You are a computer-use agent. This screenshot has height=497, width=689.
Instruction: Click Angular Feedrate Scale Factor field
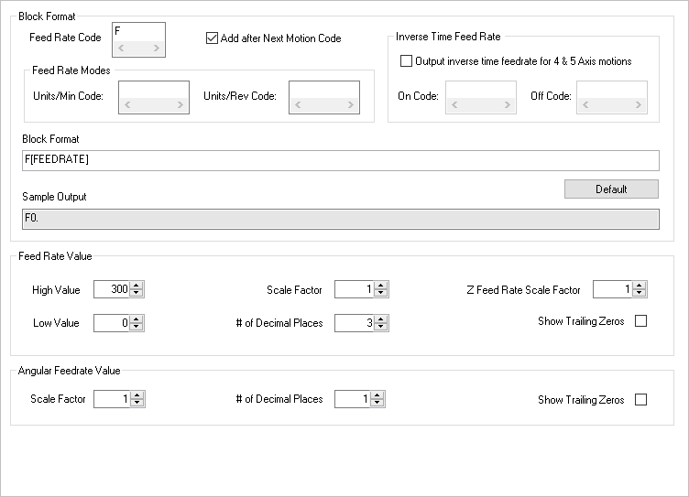coord(112,399)
